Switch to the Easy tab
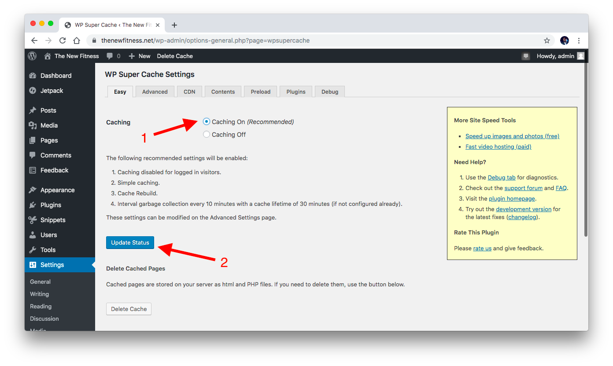This screenshot has height=366, width=613. pos(120,91)
